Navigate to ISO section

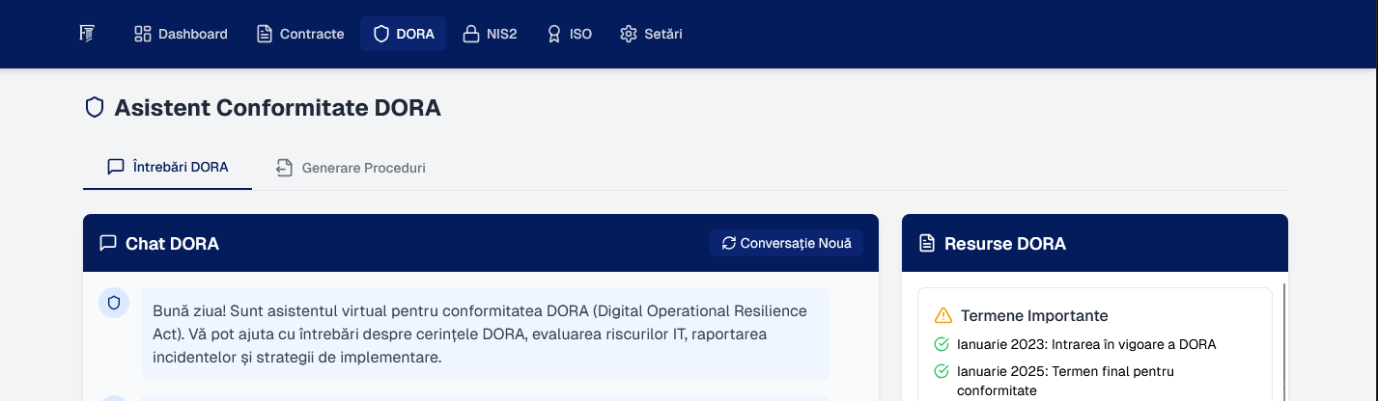coord(570,34)
